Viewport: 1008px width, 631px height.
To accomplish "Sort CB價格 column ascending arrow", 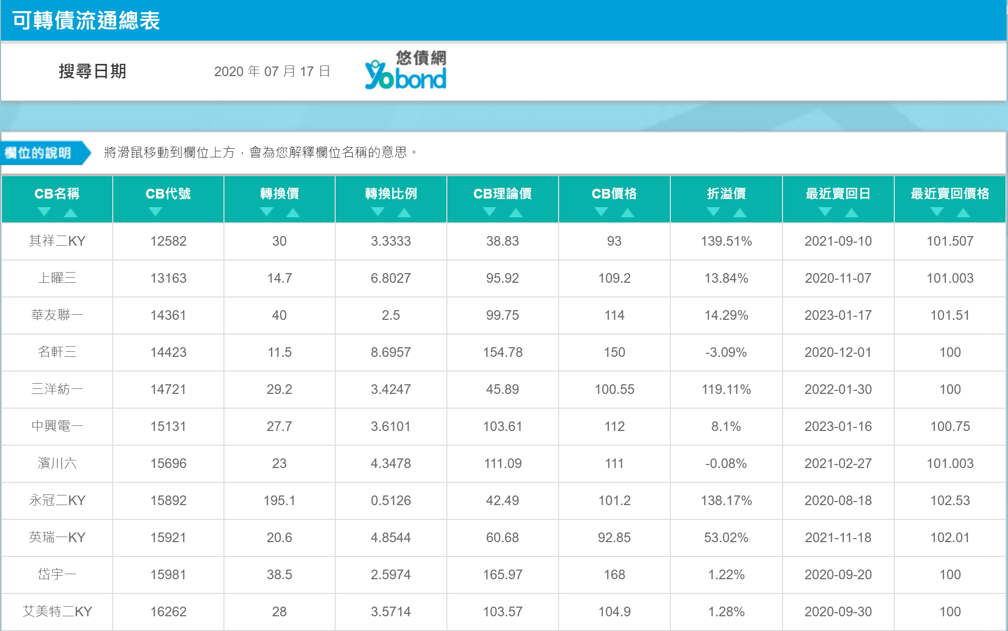I will [x=628, y=212].
